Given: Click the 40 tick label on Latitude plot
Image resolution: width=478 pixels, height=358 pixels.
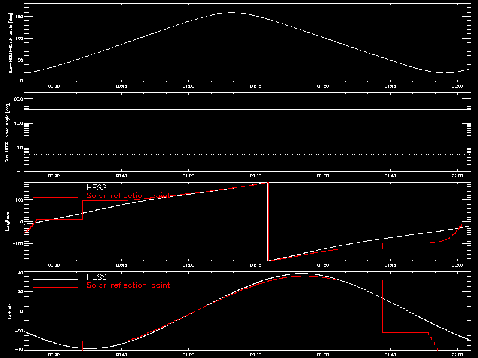Looking at the screenshot, I should point(20,273).
